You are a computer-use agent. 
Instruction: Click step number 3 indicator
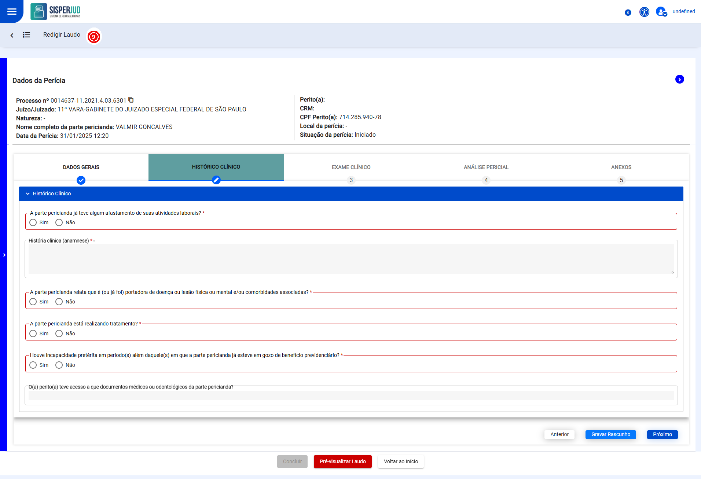tap(351, 180)
